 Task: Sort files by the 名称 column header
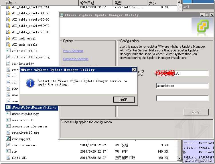40,3
